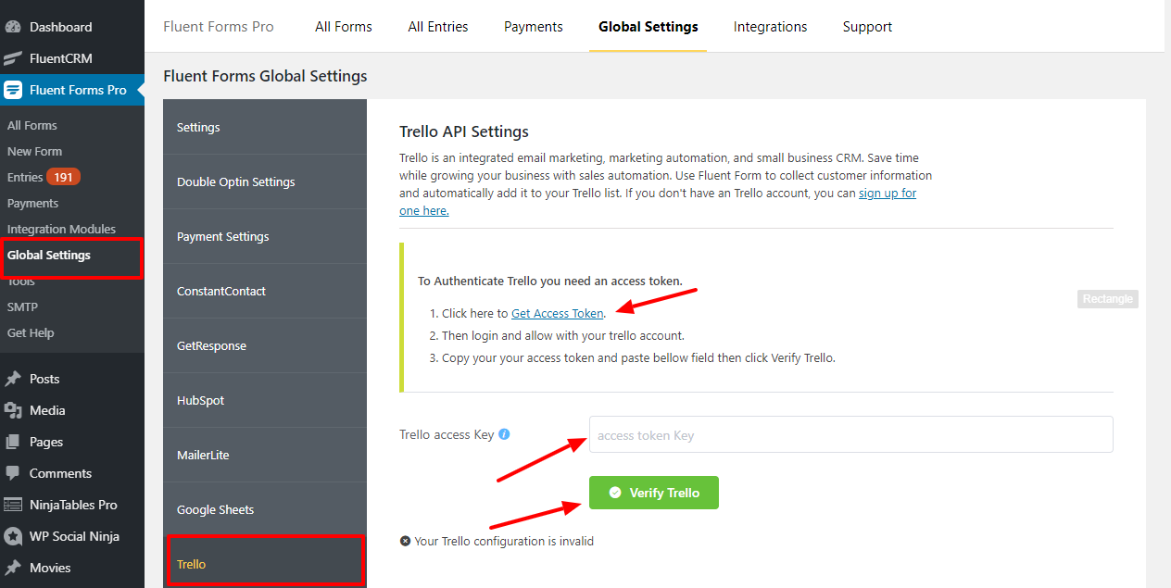
Task: Switch to the Payments top tab
Action: pyautogui.click(x=534, y=27)
